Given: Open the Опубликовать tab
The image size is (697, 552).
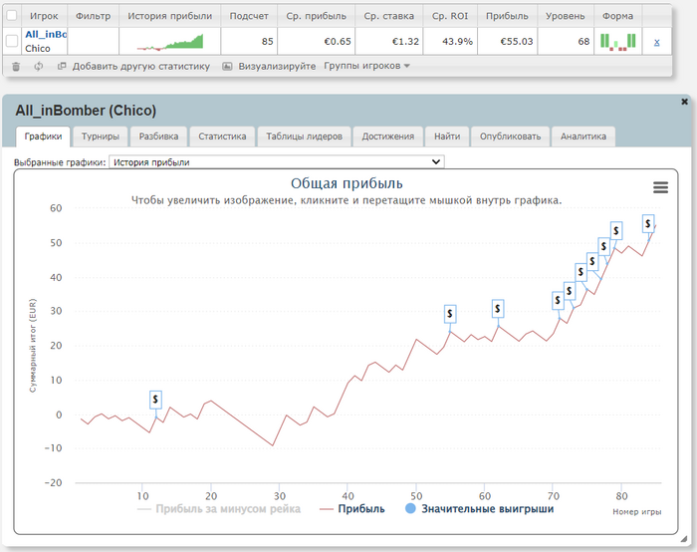Looking at the screenshot, I should click(510, 137).
